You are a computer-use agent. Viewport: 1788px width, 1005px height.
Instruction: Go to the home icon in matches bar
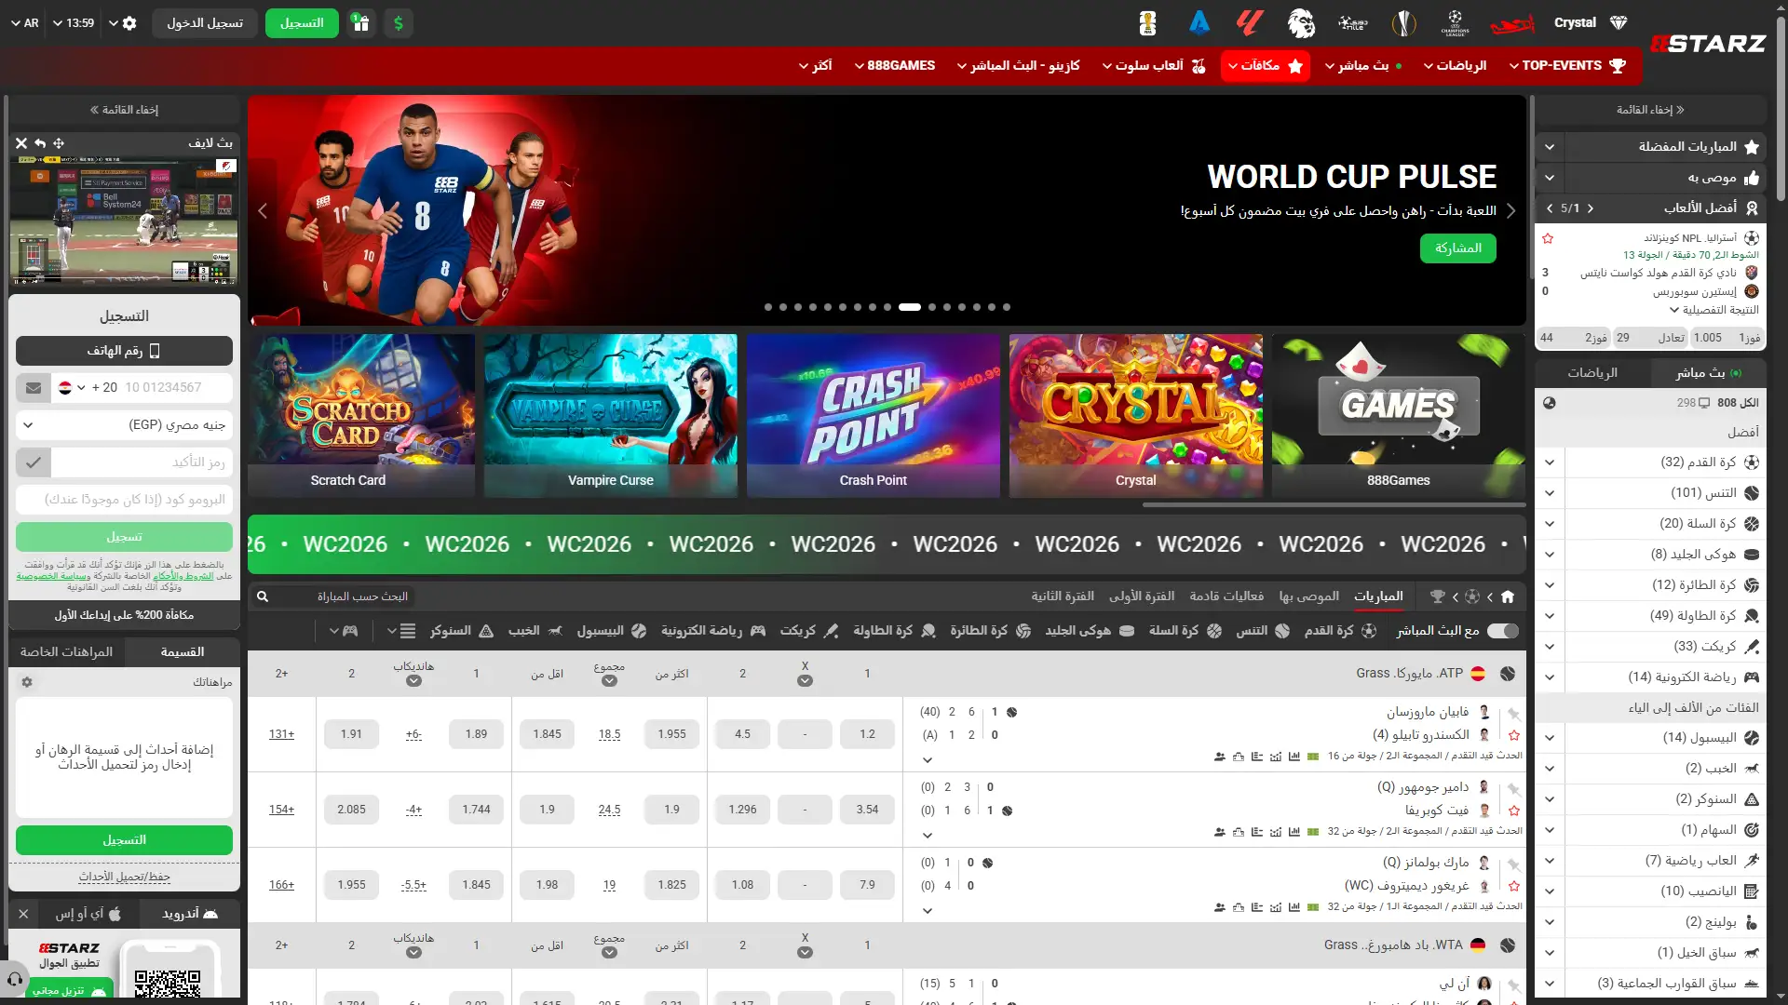(1508, 596)
